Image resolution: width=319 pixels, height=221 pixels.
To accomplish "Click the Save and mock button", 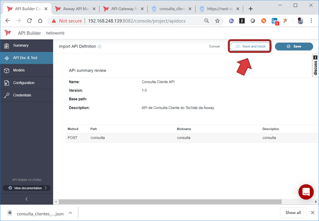I will tap(250, 46).
